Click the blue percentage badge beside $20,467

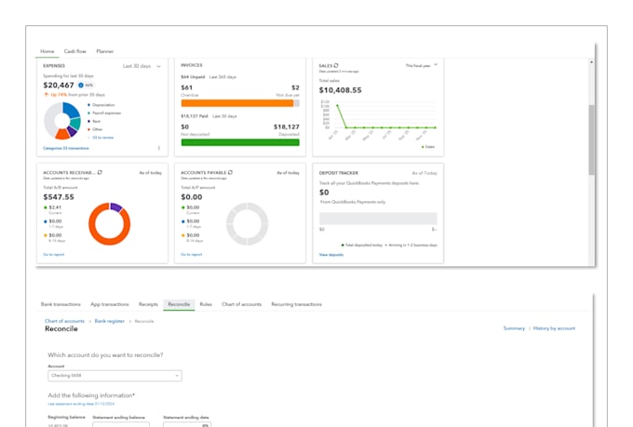pos(86,86)
